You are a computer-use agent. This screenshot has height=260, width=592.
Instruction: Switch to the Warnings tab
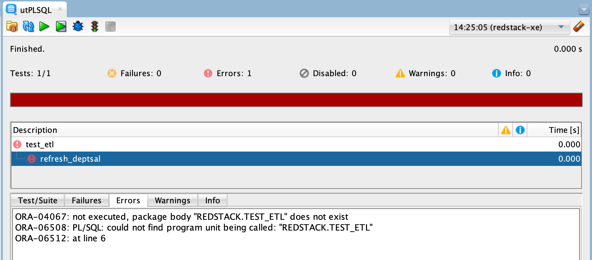tap(173, 200)
